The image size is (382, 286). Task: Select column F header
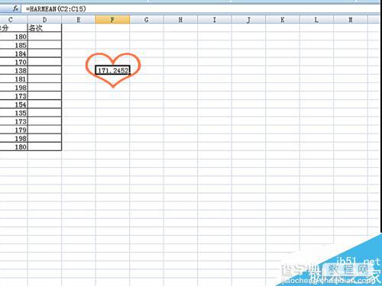pos(112,20)
